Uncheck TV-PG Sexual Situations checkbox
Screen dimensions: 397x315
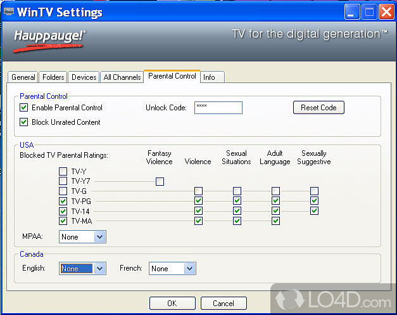tap(237, 201)
